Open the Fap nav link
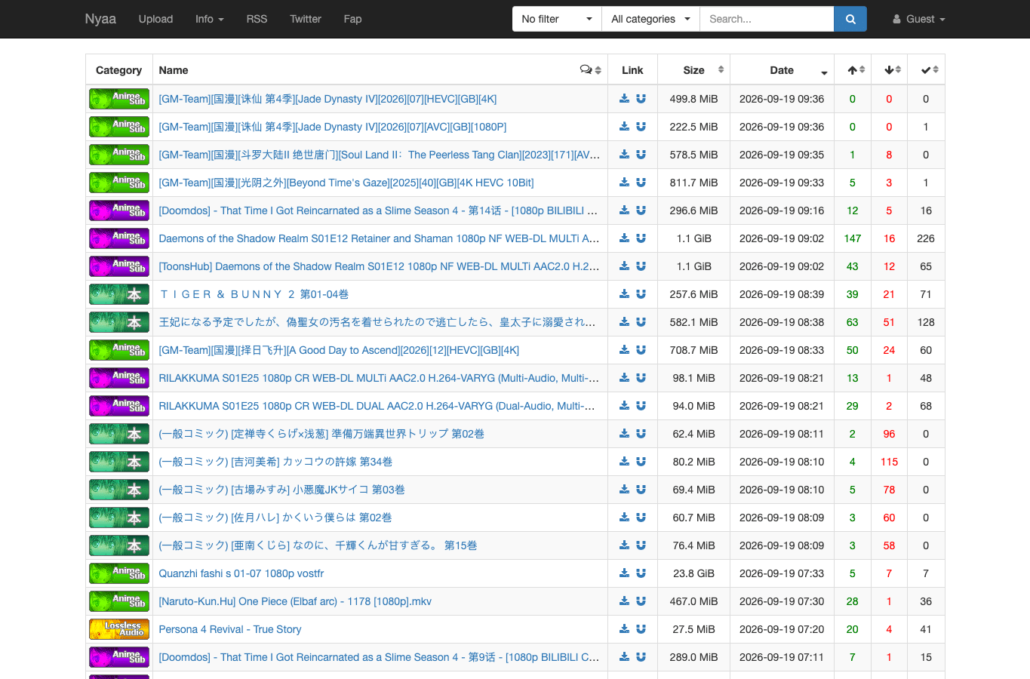Image resolution: width=1030 pixels, height=679 pixels. pos(352,19)
